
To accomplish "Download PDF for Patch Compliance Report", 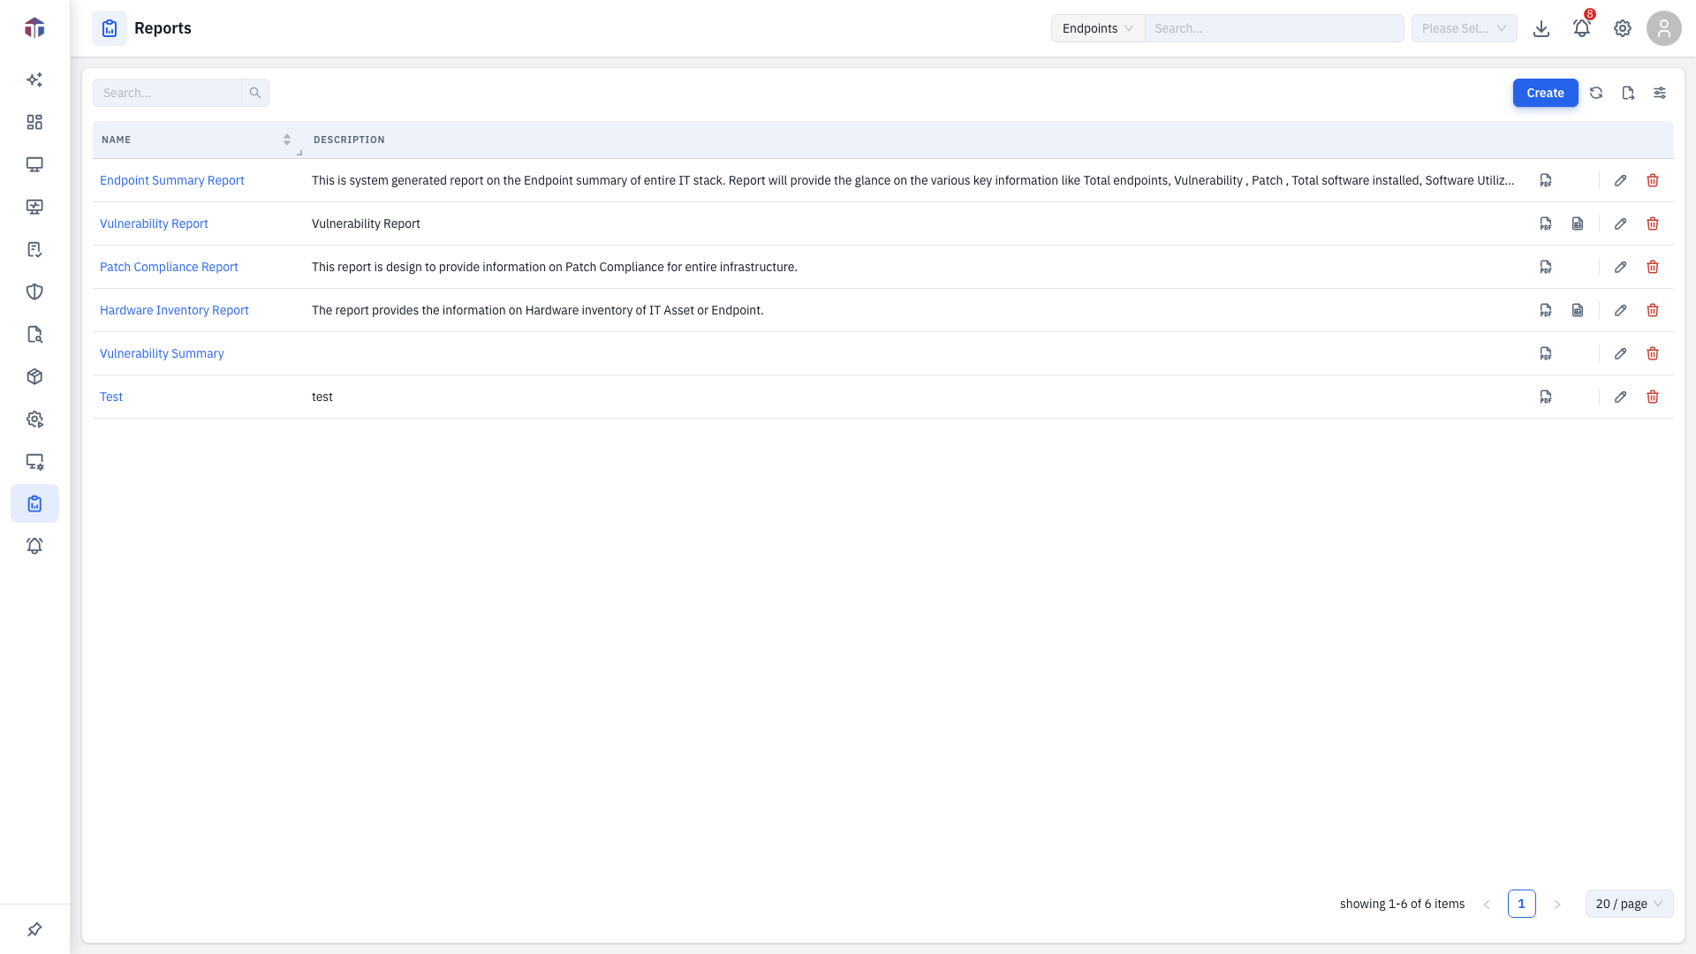I will (1546, 267).
